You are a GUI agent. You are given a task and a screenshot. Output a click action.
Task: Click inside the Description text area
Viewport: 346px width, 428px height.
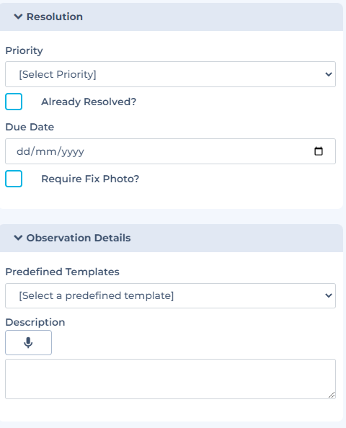170,379
